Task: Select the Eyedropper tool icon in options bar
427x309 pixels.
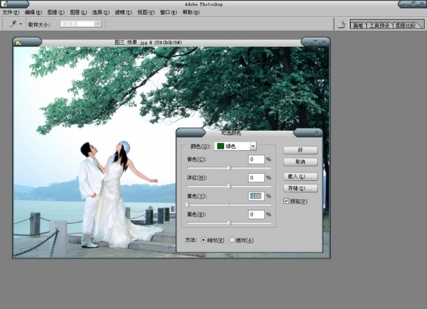Action: coord(13,24)
